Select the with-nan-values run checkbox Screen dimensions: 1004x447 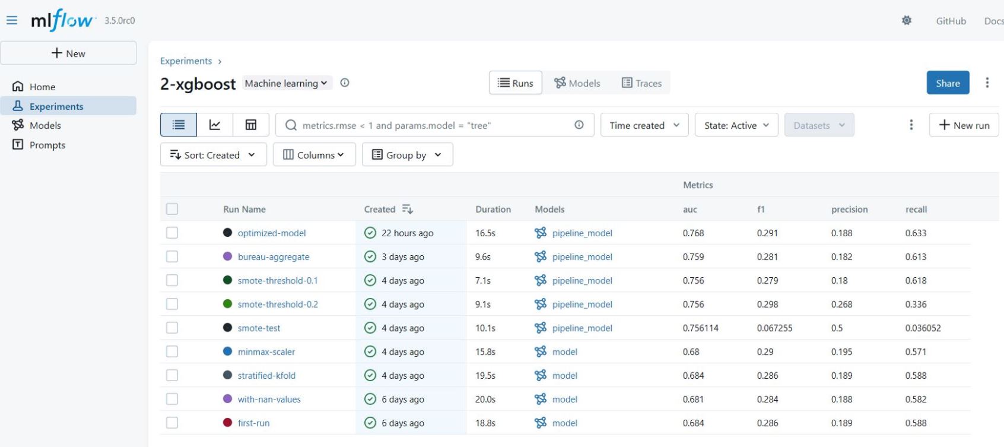[x=172, y=399]
